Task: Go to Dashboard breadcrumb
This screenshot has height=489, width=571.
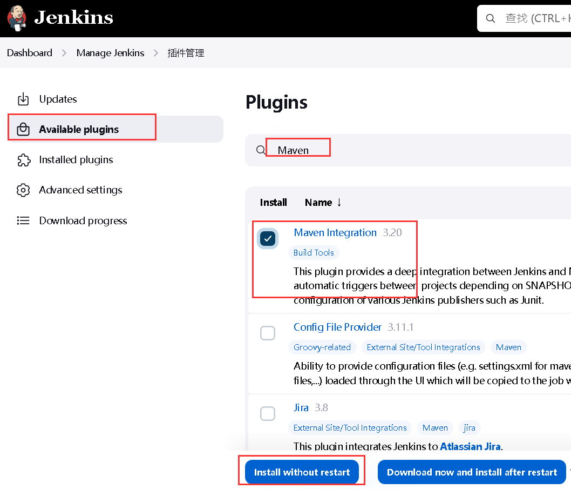Action: (30, 53)
